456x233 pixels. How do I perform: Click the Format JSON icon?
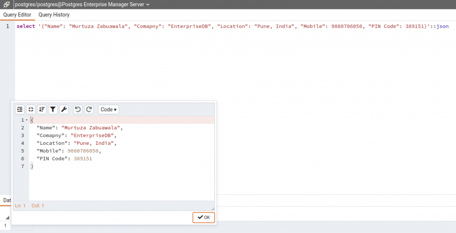click(20, 110)
